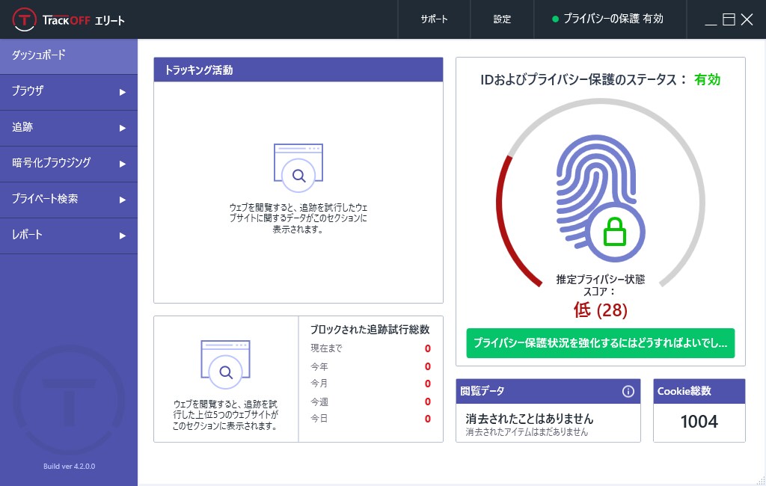
Task: Open プライベート検索 in the sidebar
Action: tap(69, 200)
